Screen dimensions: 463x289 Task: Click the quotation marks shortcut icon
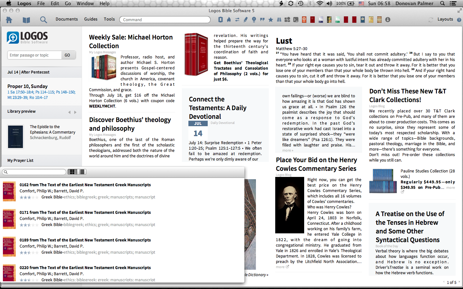(262, 20)
